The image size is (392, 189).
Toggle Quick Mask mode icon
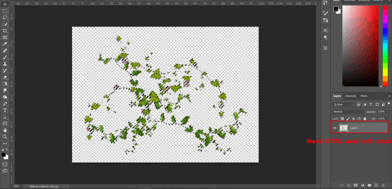[5, 164]
